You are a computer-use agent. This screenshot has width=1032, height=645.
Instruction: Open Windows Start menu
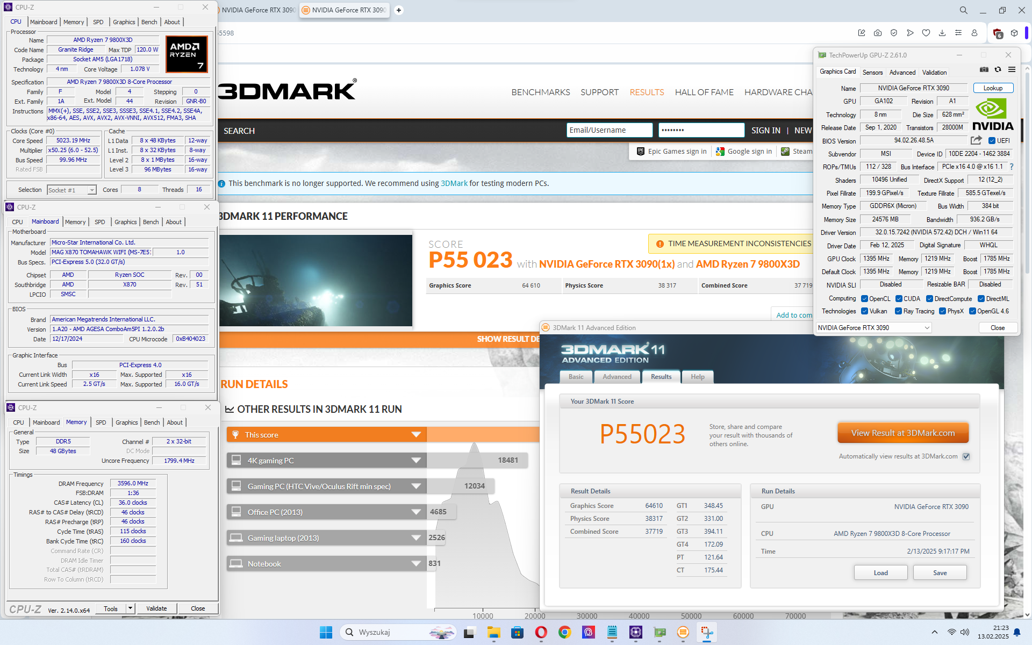pos(326,632)
